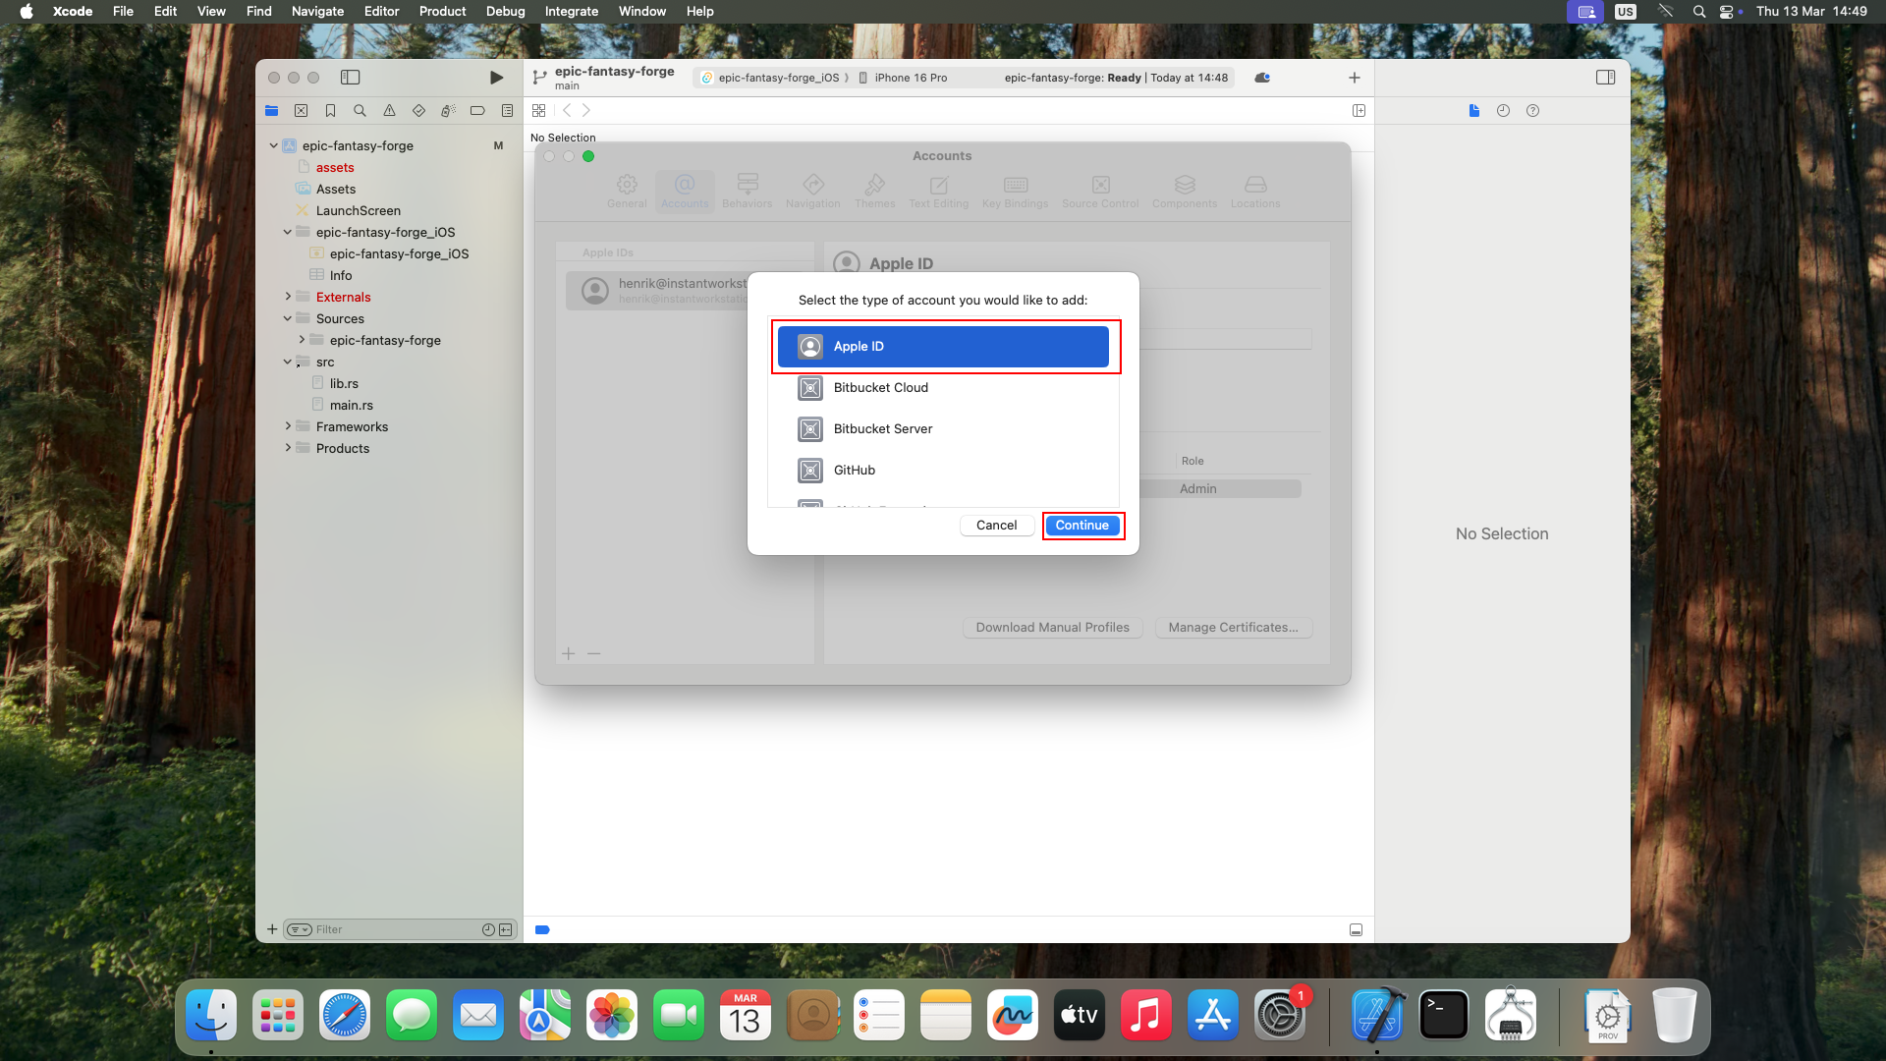Expand the Externals group
Viewport: 1886px width, 1061px height.
tap(287, 297)
